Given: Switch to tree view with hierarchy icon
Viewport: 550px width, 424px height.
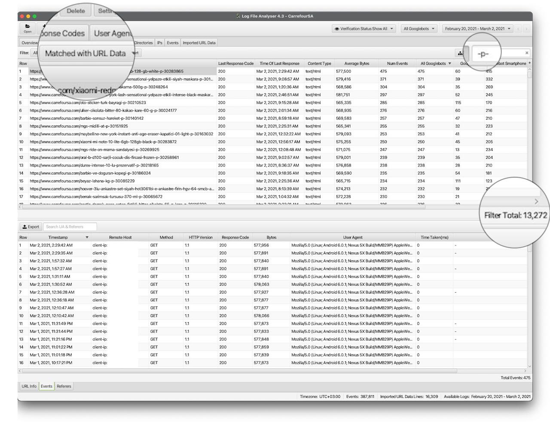Looking at the screenshot, I should click(x=460, y=53).
